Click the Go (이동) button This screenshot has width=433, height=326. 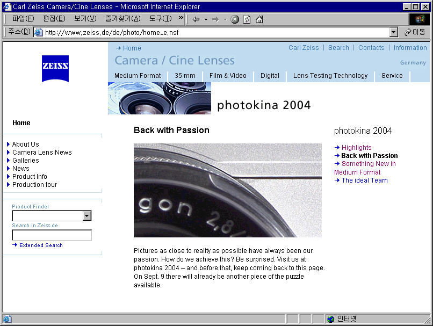pos(415,32)
